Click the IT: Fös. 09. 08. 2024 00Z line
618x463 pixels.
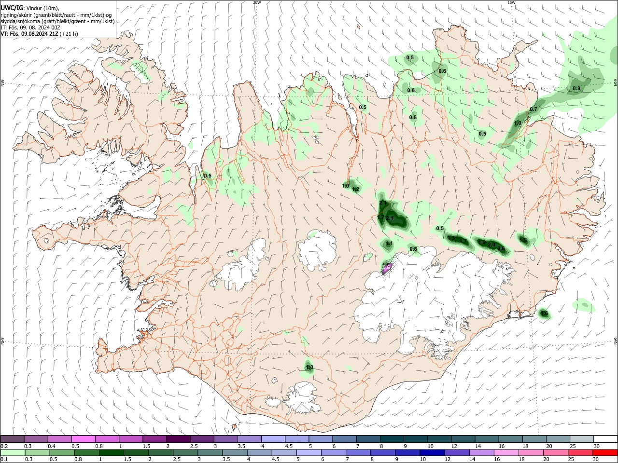(x=30, y=27)
